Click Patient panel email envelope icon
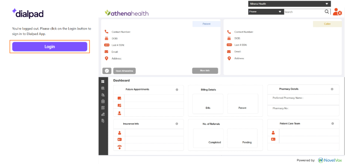 click(106, 52)
